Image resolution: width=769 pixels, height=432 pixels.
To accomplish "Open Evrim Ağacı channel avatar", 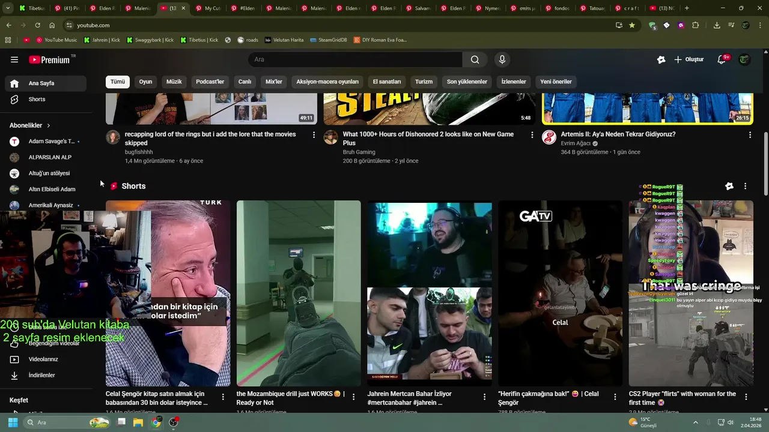I will click(549, 137).
